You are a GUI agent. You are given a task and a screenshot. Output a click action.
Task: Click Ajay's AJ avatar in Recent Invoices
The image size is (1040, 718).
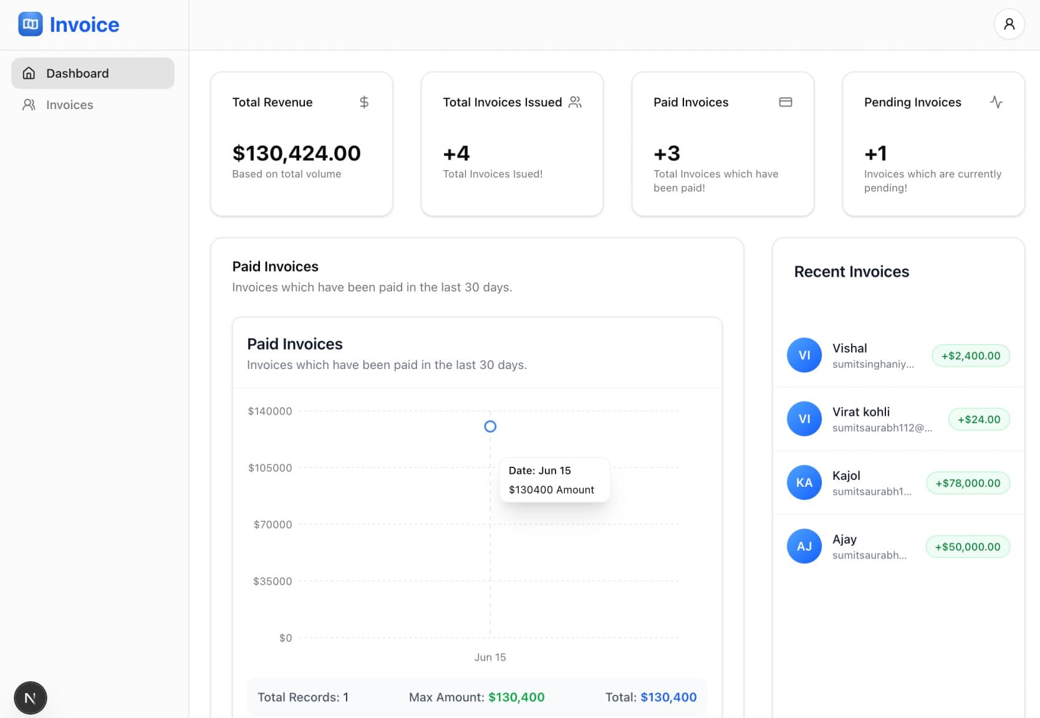[804, 546]
